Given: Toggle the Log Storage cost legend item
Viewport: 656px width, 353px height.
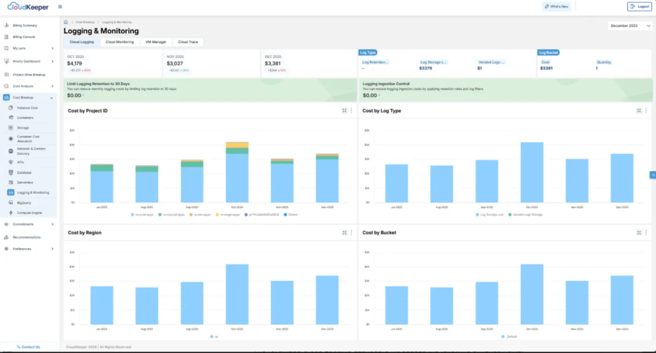Looking at the screenshot, I should pos(489,215).
